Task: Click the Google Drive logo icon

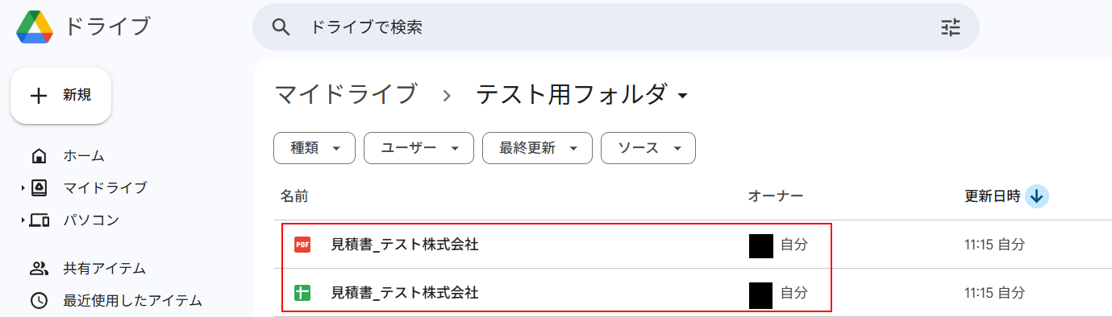Action: coord(35,27)
